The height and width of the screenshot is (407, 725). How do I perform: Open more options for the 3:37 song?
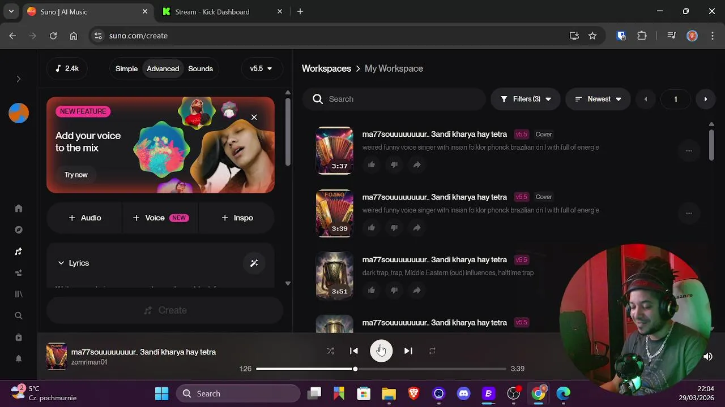[689, 150]
